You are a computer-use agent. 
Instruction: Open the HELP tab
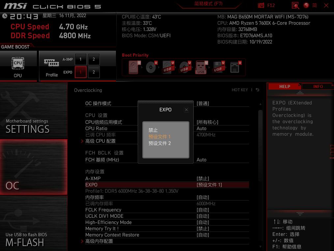pos(284,86)
